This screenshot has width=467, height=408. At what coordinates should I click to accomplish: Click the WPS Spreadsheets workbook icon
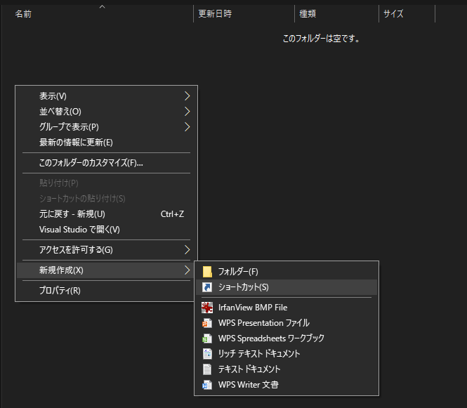pos(207,338)
